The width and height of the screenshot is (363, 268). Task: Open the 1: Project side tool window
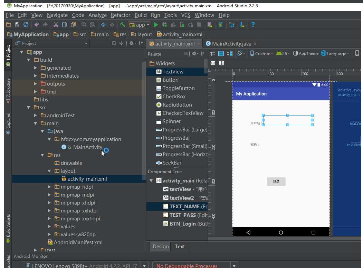tap(8, 56)
